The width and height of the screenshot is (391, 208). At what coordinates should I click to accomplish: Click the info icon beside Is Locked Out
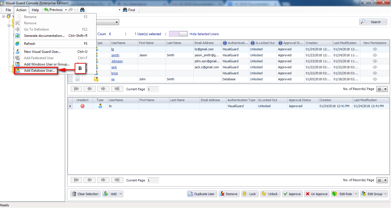253,43
